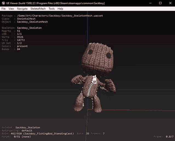175x141 pixels.
Task: Close the UE Viewer window
Action: (170, 3)
